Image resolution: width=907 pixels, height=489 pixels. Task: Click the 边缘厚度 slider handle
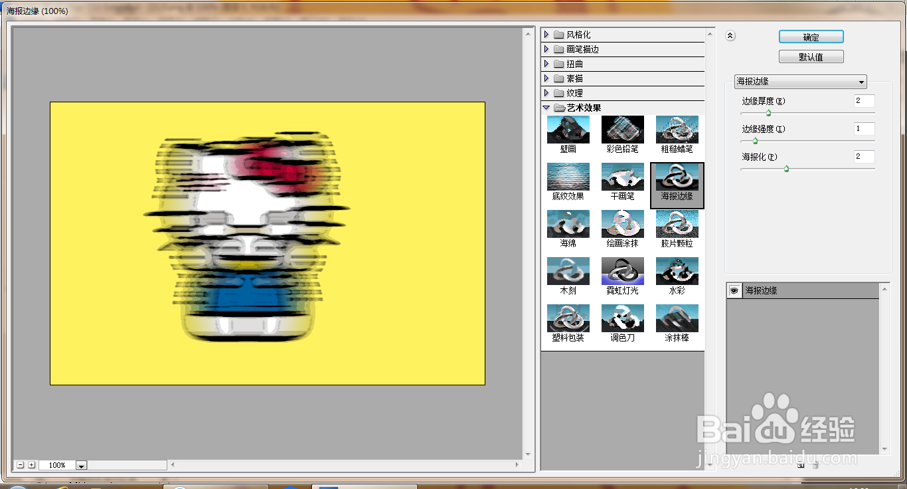[768, 113]
